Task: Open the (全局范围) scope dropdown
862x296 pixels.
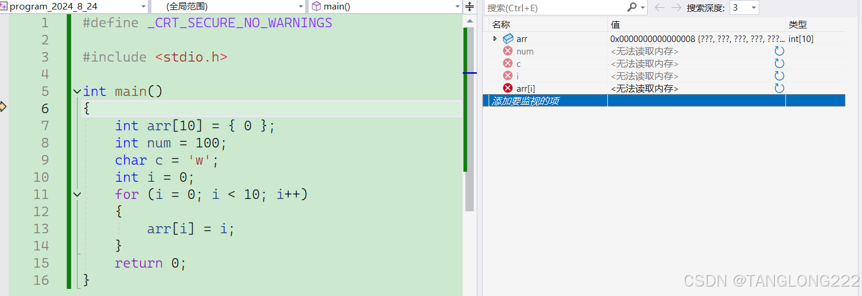Action: tap(229, 7)
